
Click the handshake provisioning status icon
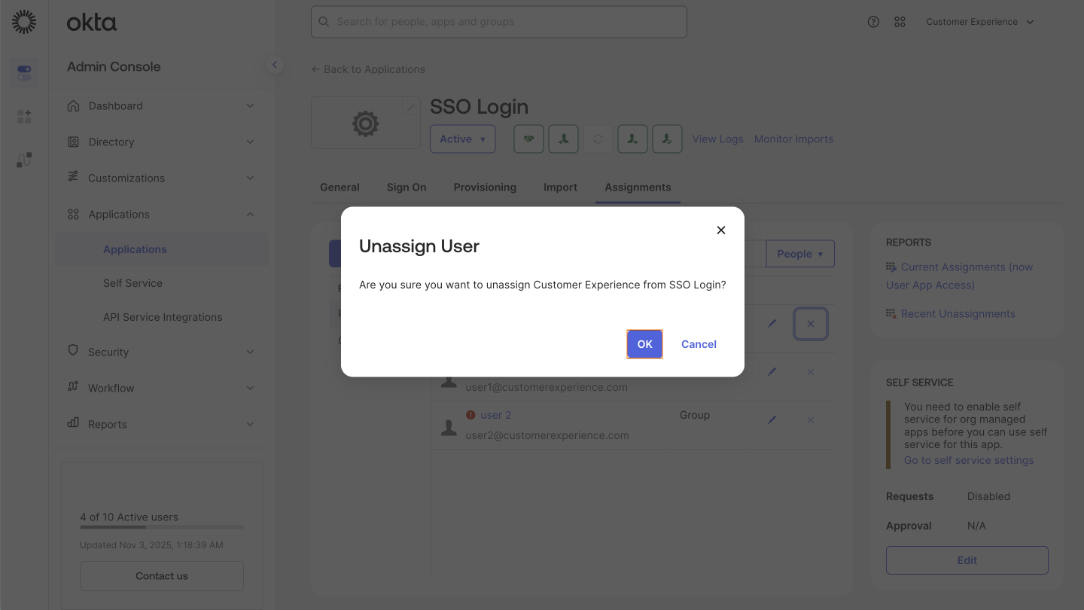coord(528,139)
